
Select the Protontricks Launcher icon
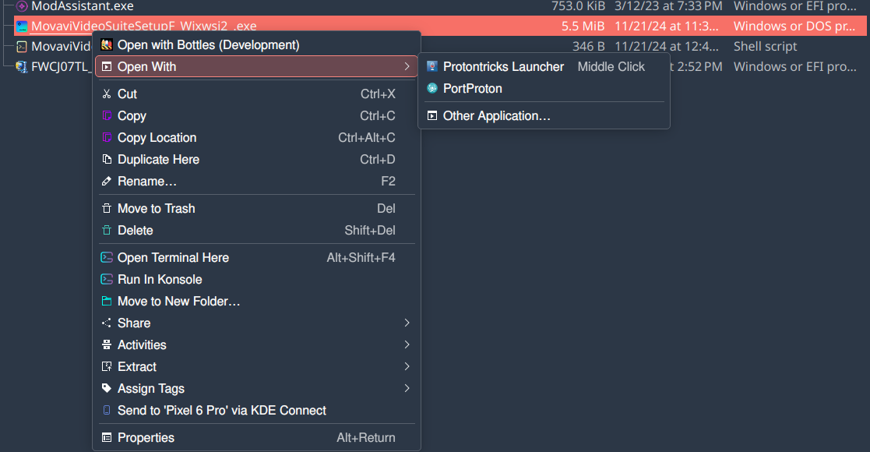click(x=431, y=66)
